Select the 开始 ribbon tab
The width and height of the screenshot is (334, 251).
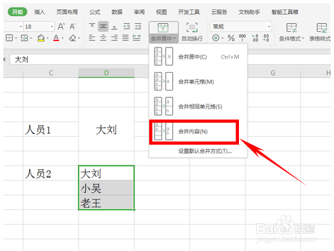click(17, 12)
